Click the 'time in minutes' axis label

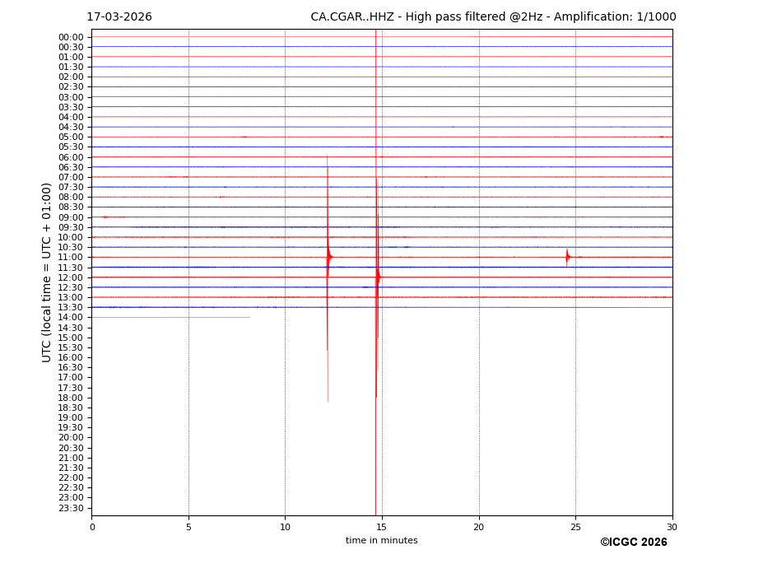pyautogui.click(x=381, y=541)
